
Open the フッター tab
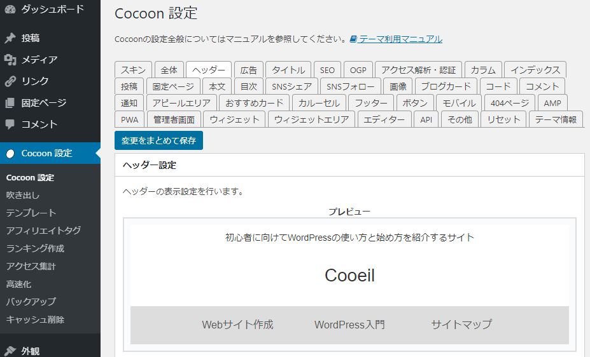[371, 103]
